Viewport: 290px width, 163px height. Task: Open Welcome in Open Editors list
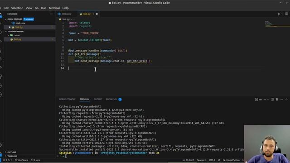[20, 23]
